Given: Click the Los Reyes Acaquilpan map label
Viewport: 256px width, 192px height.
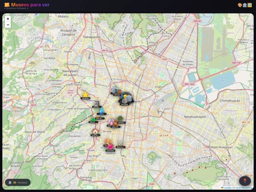Looking at the screenshot, I should [x=219, y=147].
